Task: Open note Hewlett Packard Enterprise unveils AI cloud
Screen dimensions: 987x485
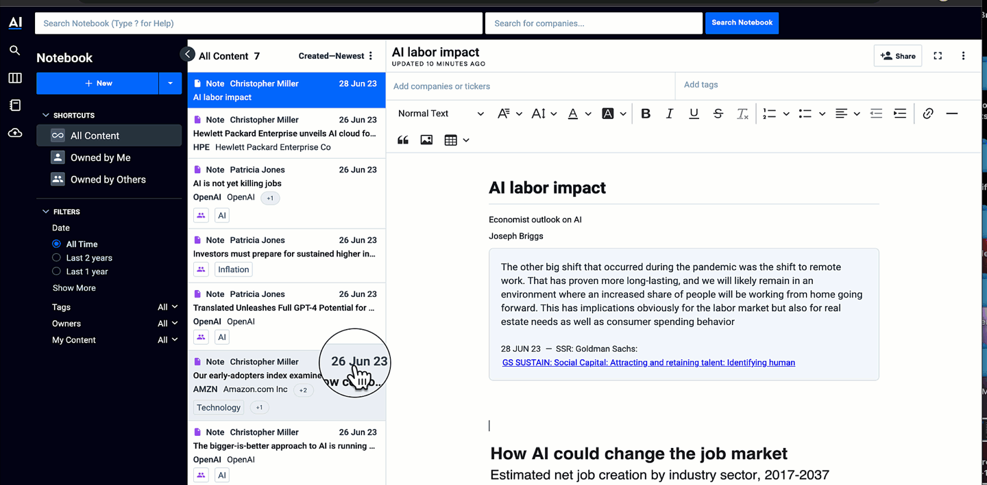Action: pyautogui.click(x=287, y=133)
